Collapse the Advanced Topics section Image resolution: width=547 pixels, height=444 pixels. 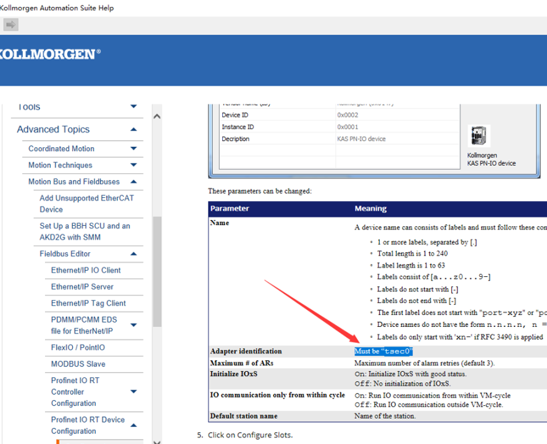133,129
